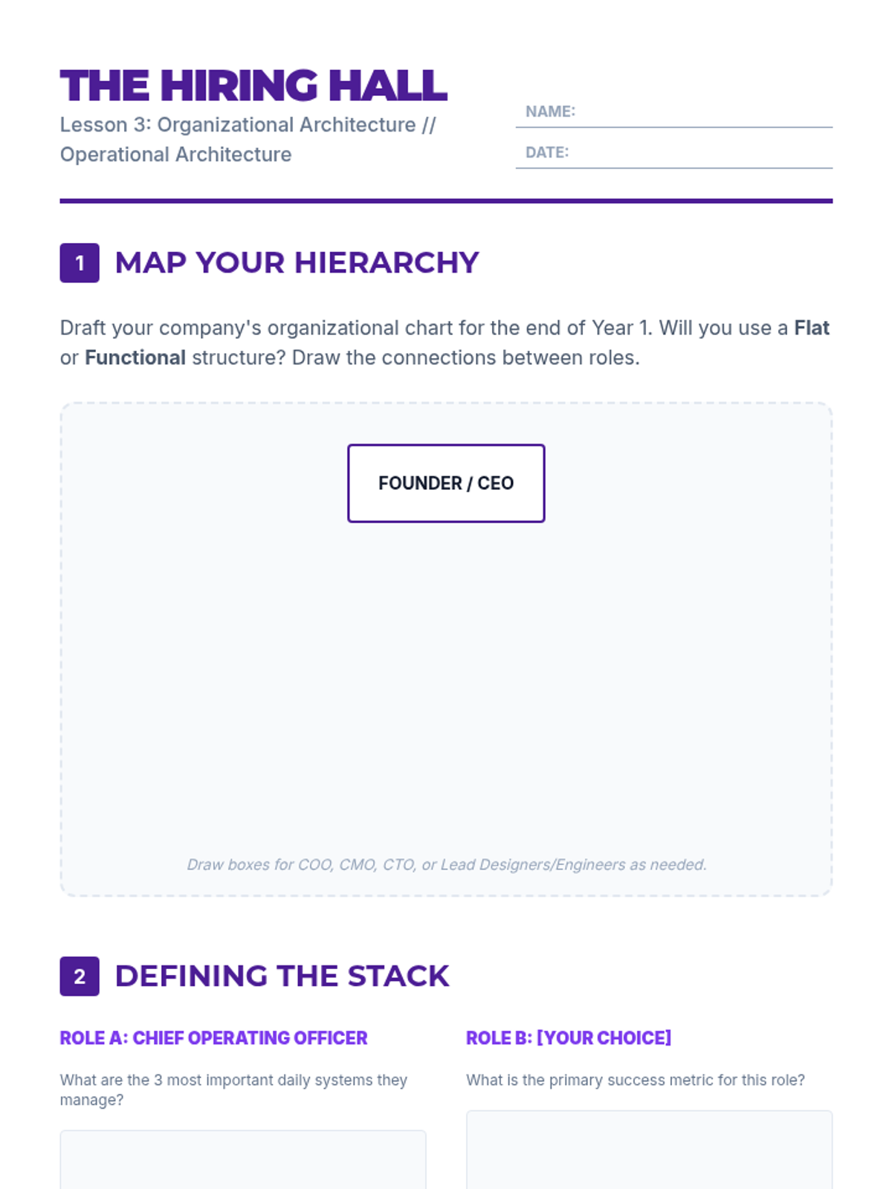Click the daily systems question text
The height and width of the screenshot is (1189, 892).
click(x=233, y=1090)
